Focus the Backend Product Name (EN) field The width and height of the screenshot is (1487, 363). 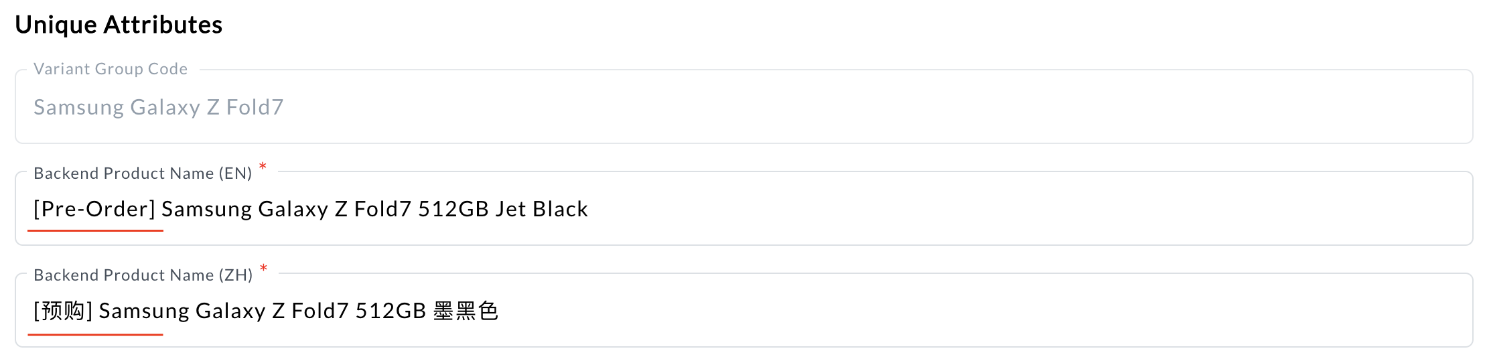click(938, 209)
